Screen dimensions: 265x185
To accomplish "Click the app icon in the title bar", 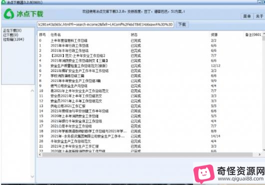I will [3, 2].
